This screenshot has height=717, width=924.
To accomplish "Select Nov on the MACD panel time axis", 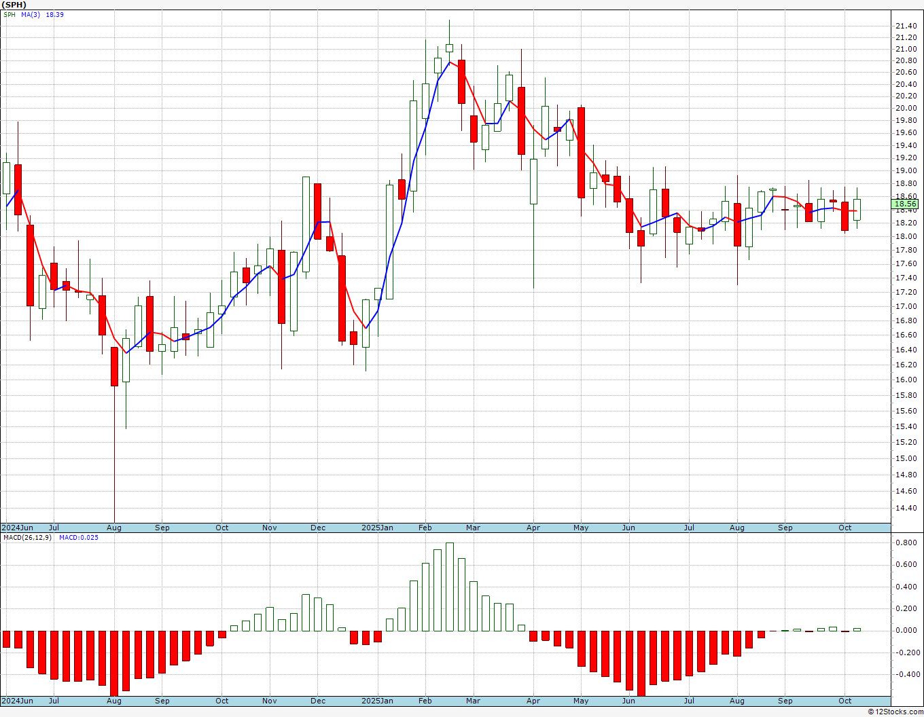I will 270,701.
